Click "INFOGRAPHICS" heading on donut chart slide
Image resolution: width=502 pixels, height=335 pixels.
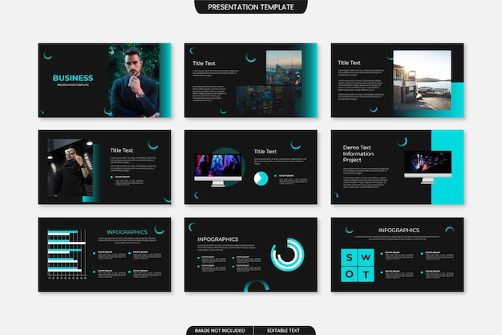[217, 239]
